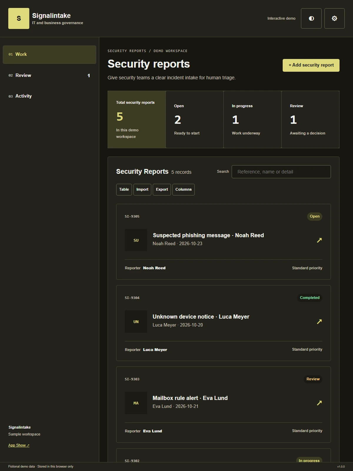
Task: Click the Review status badge on SI-9303
Action: pyautogui.click(x=313, y=379)
